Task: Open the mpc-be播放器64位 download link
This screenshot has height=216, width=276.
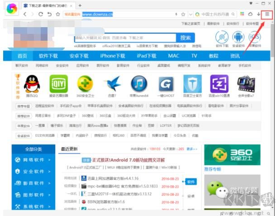Action: (123, 186)
